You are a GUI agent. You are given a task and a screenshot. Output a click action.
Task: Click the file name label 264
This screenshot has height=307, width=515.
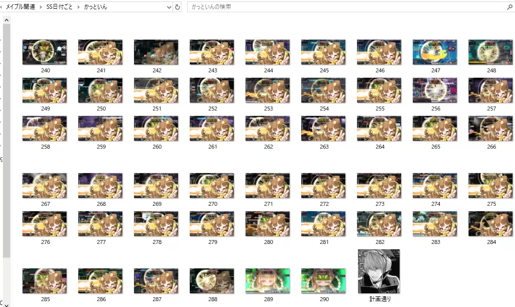click(380, 147)
